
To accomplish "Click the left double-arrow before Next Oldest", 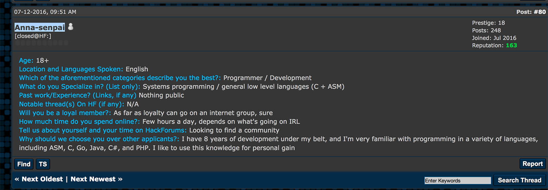I will [17, 179].
